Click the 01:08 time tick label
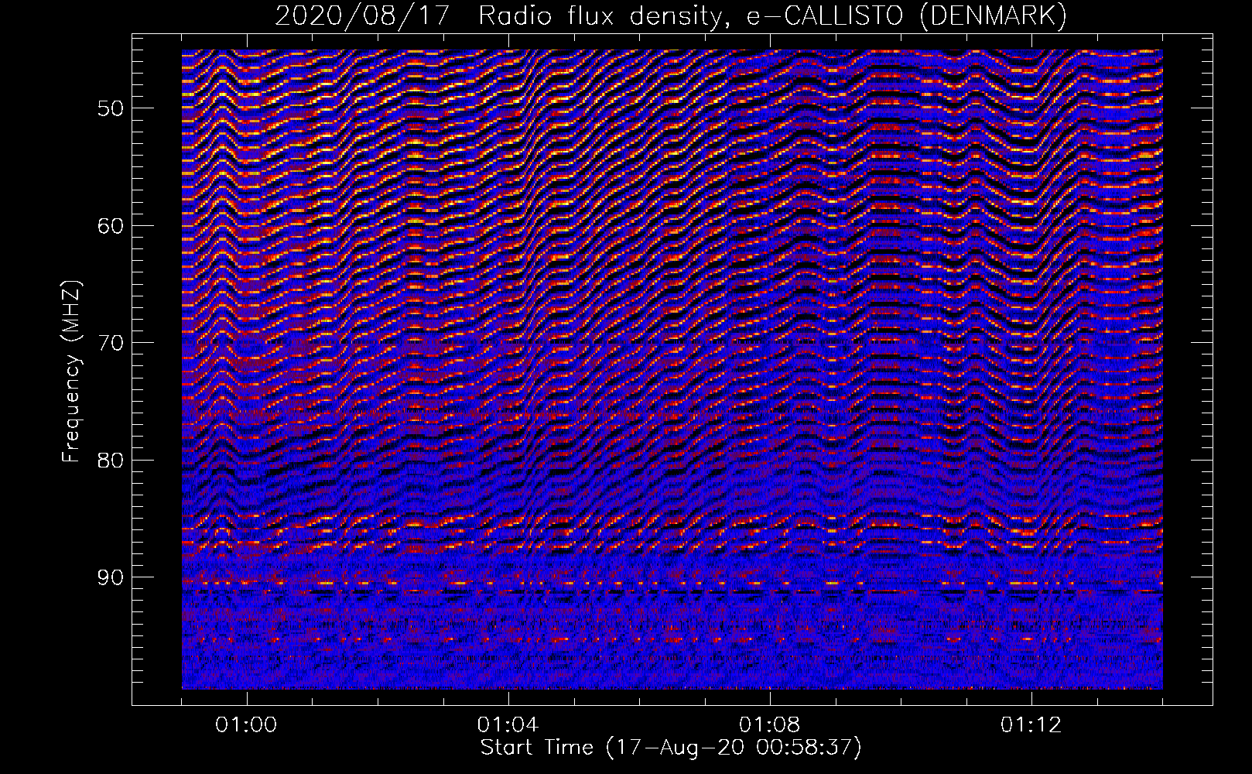The image size is (1252, 774). pyautogui.click(x=769, y=725)
